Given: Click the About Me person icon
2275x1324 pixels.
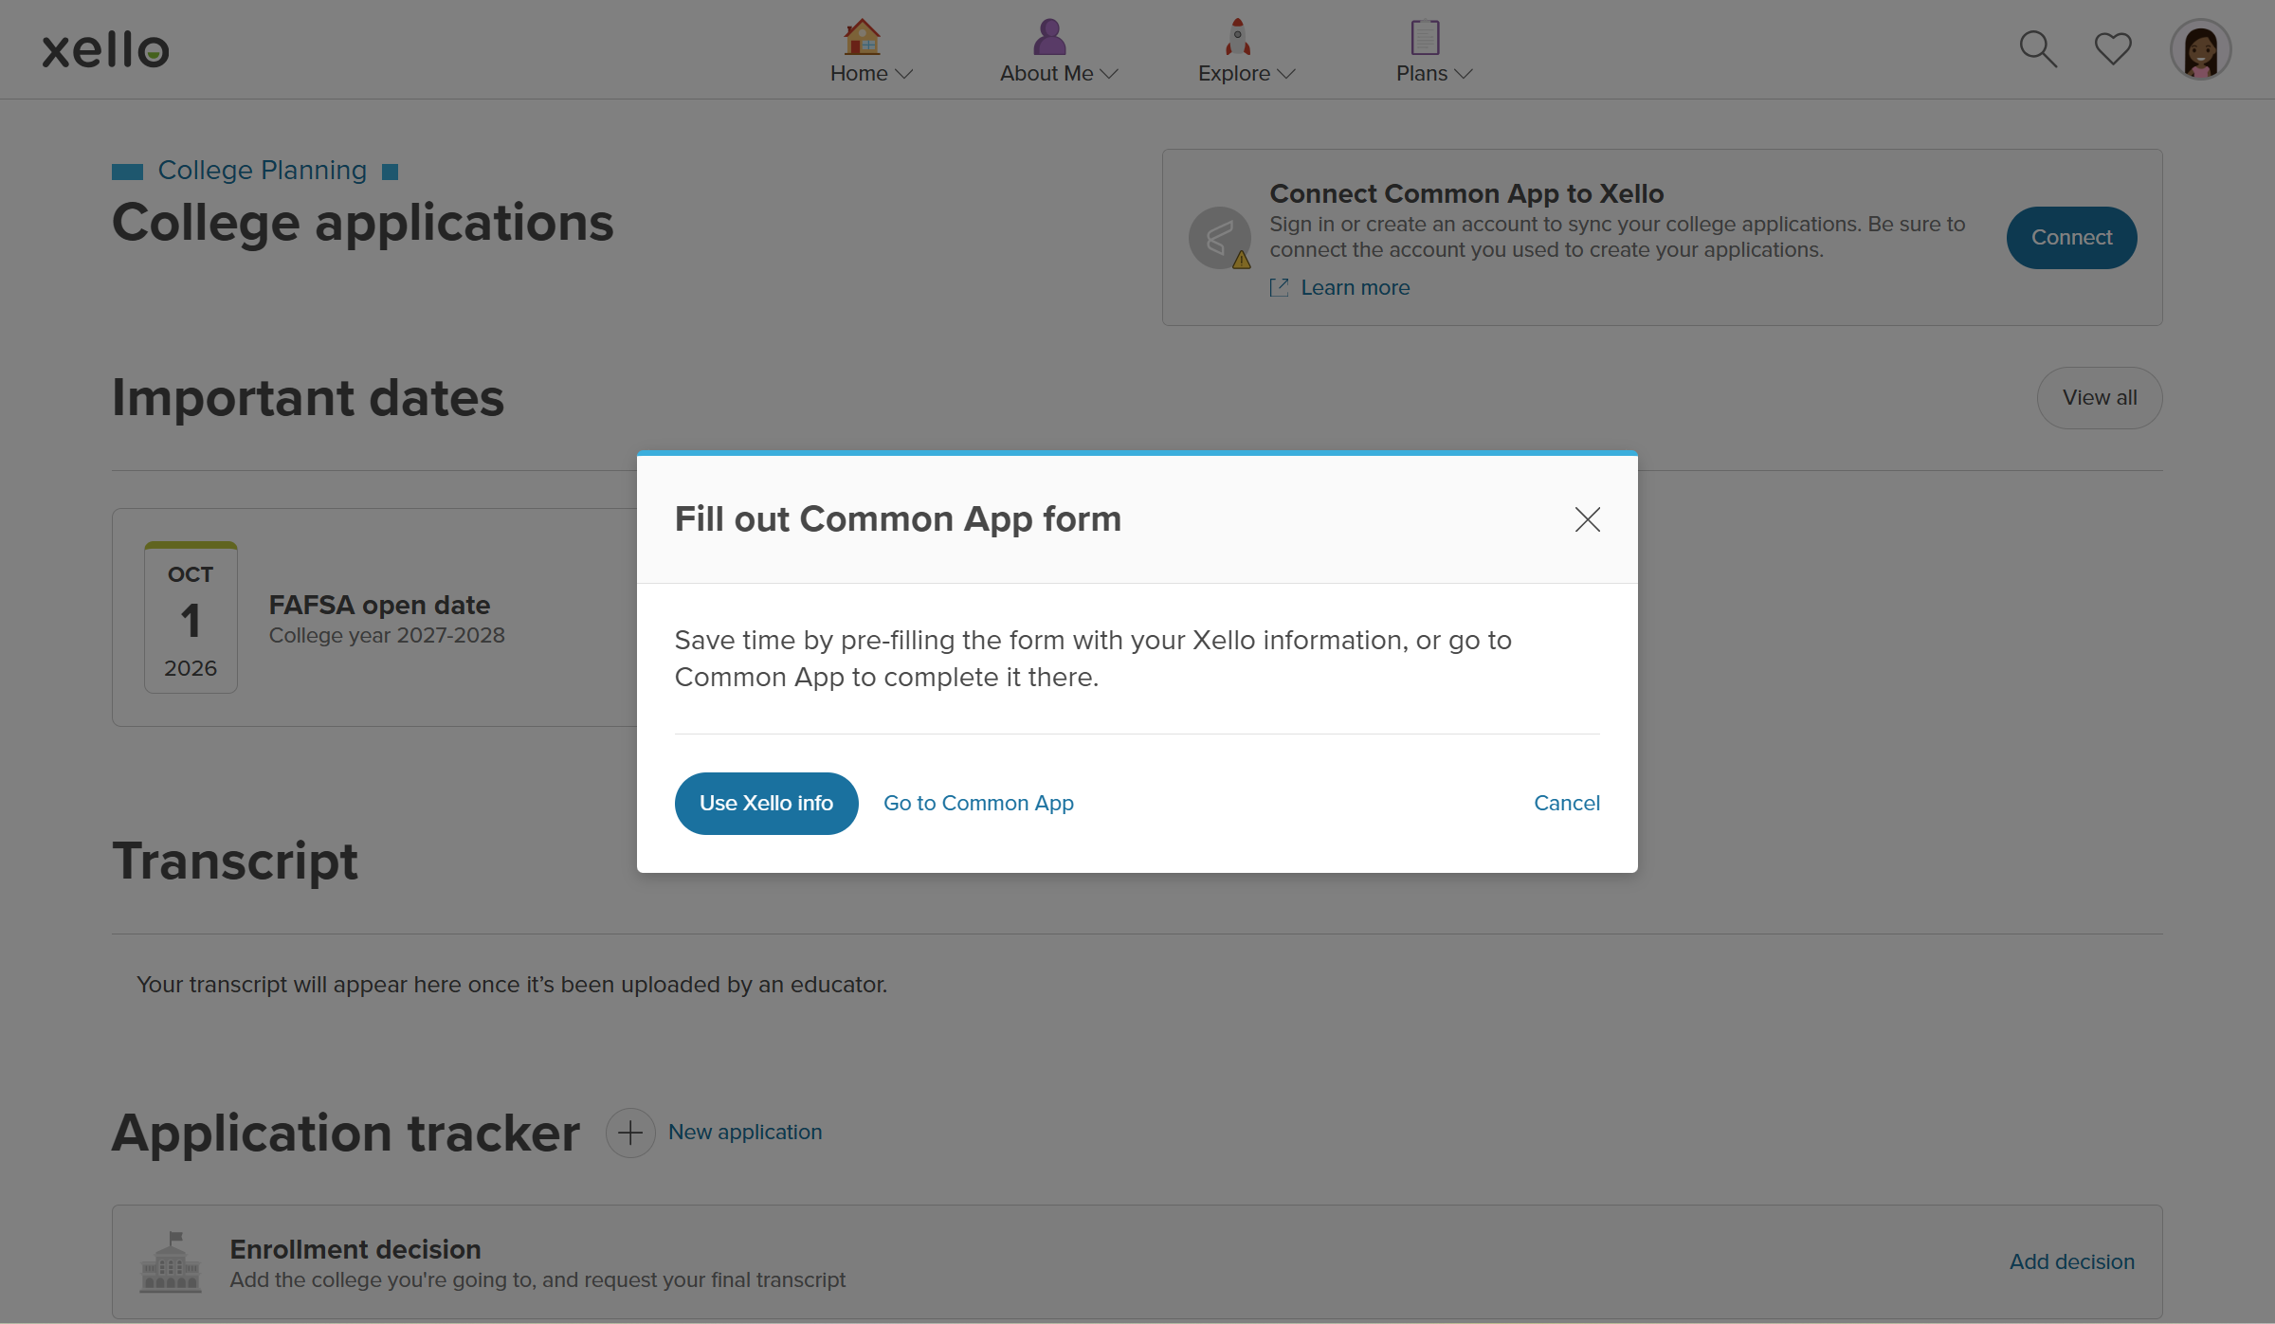Looking at the screenshot, I should pyautogui.click(x=1049, y=37).
